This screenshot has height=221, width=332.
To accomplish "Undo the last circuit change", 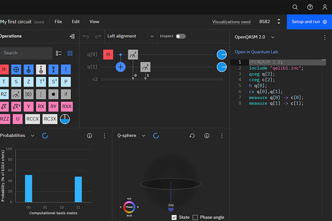I will coord(86,36).
